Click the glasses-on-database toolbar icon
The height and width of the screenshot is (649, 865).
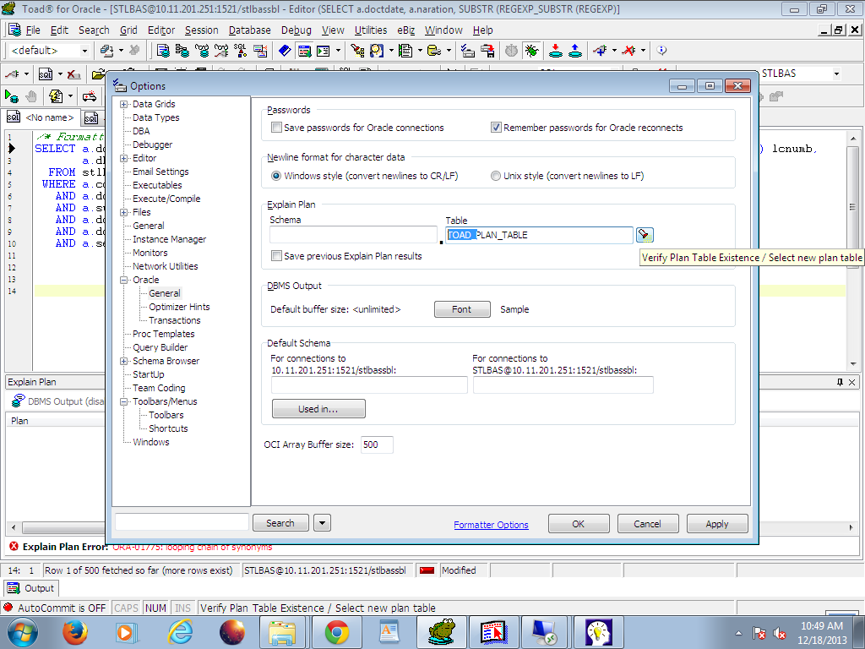pyautogui.click(x=202, y=51)
